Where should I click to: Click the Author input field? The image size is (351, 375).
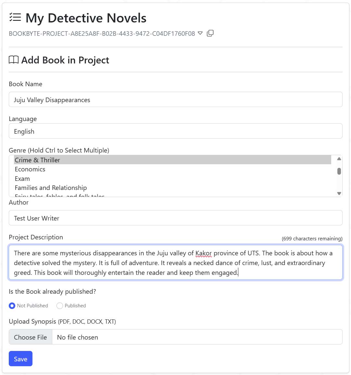(x=175, y=218)
